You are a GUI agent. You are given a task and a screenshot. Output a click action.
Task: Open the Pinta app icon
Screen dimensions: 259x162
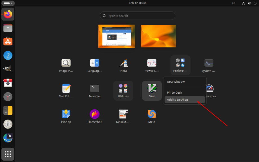pyautogui.click(x=123, y=65)
